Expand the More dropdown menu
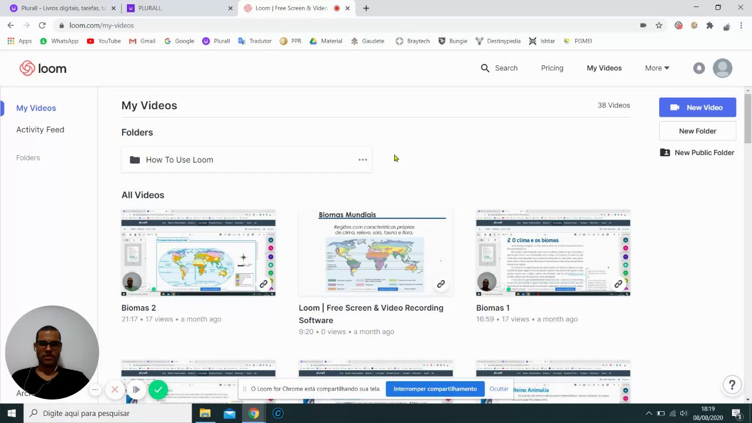 657,68
